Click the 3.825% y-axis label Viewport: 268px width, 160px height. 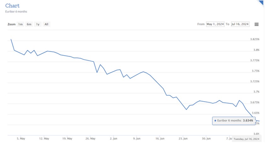click(255, 39)
